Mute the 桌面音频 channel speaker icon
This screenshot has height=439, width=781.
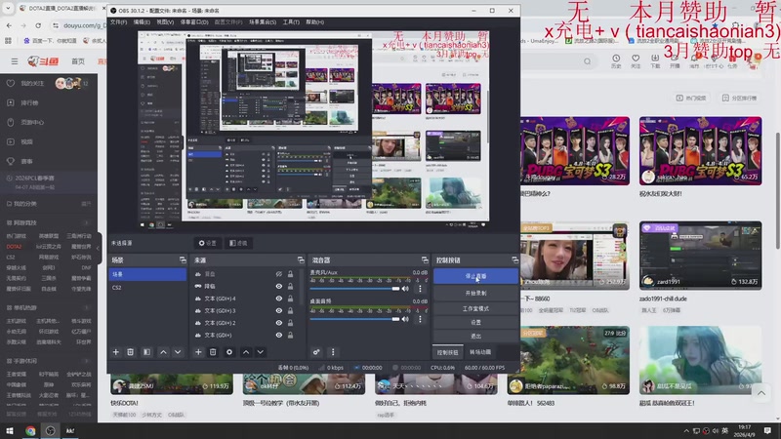[x=405, y=319]
